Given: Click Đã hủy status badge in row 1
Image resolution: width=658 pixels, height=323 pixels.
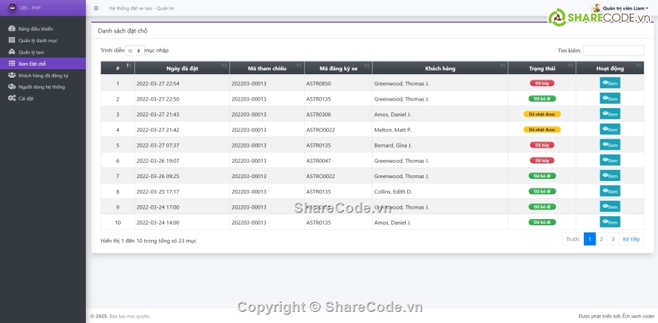Looking at the screenshot, I should pos(542,83).
